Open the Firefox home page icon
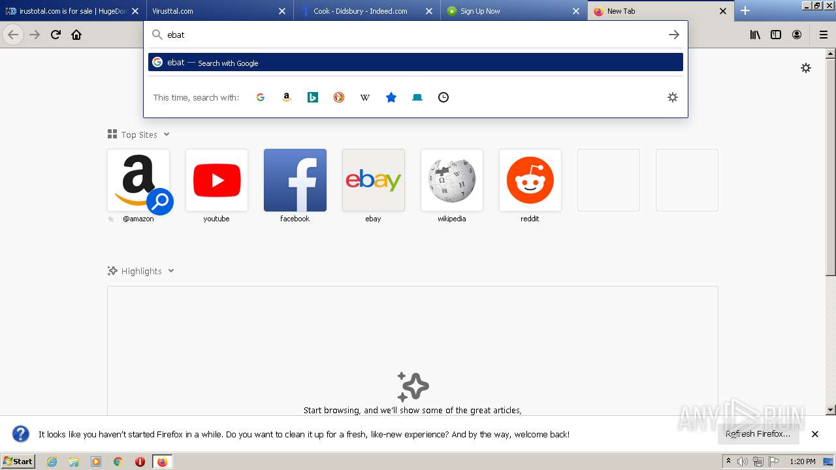This screenshot has width=836, height=470. tap(76, 35)
